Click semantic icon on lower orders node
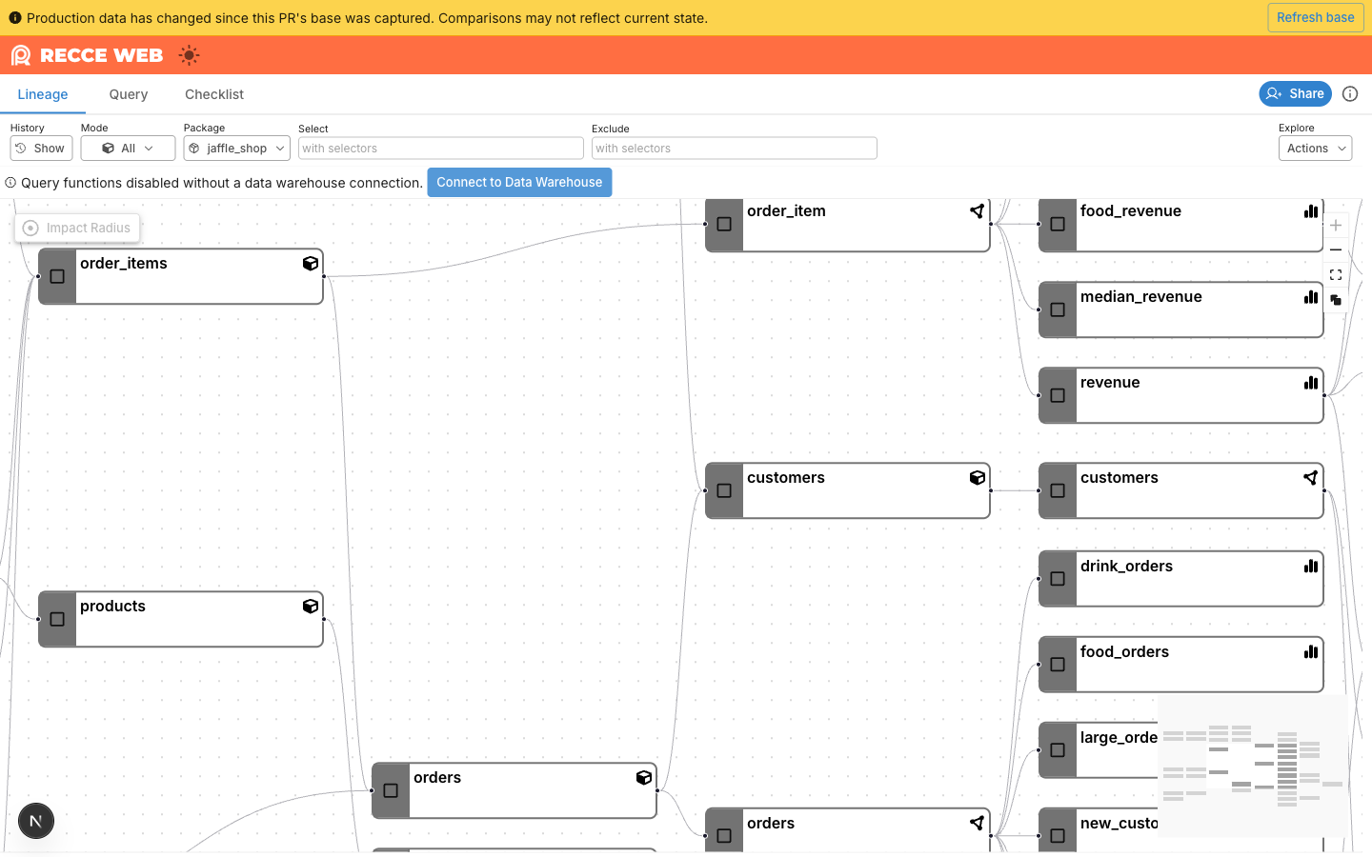 pyautogui.click(x=978, y=823)
